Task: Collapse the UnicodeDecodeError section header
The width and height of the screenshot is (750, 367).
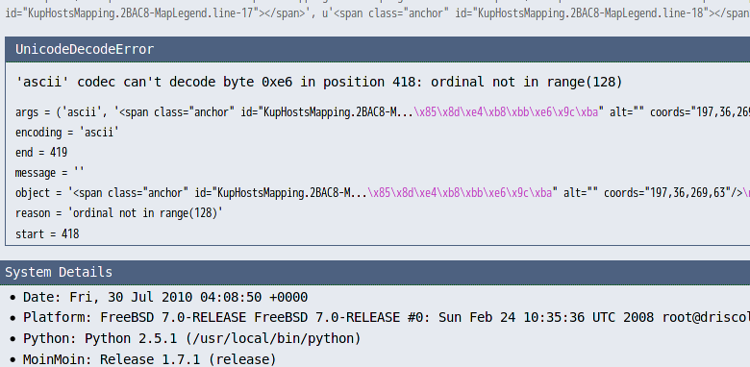Action: coord(378,49)
